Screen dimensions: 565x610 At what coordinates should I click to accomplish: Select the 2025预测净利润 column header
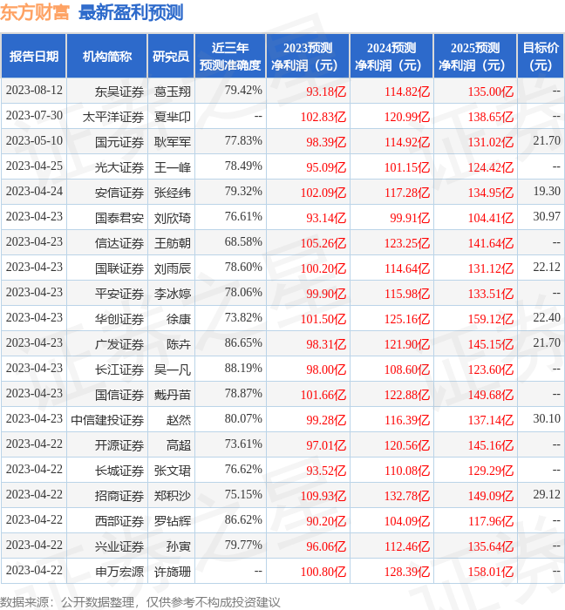[x=475, y=57]
